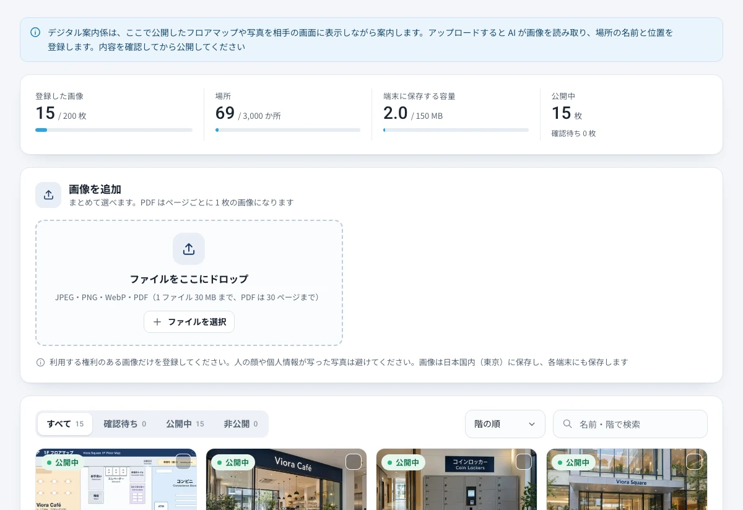This screenshot has height=510, width=743.
Task: Tick the checkbox on the 1F floor map card
Action: coord(183,462)
